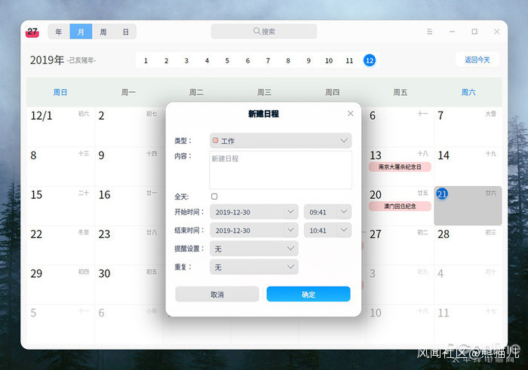The image size is (528, 370).
Task: Select month 9 in month strip
Action: click(309, 60)
